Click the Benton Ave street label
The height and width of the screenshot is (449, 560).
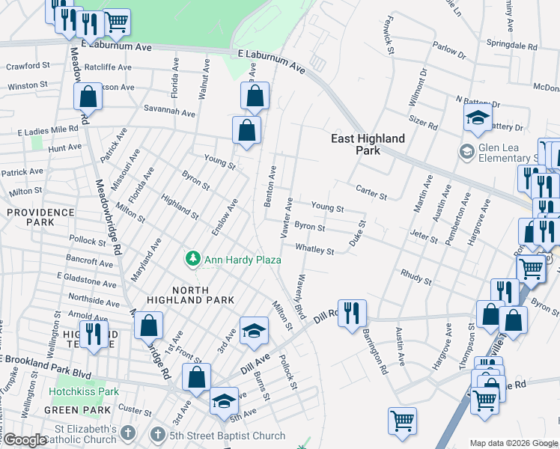(x=270, y=186)
